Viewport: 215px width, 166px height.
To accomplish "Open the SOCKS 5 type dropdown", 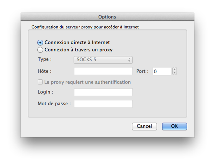I will click(x=103, y=60).
